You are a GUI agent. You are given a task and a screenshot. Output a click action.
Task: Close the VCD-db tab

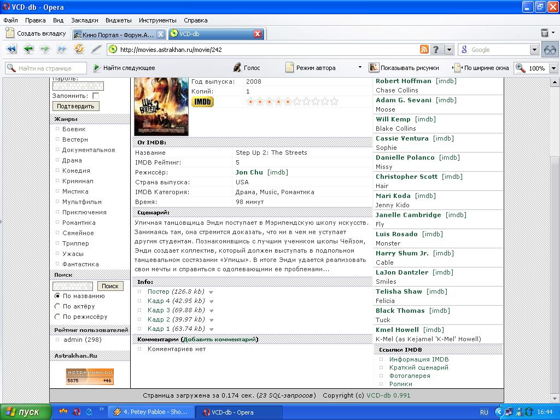[258, 34]
